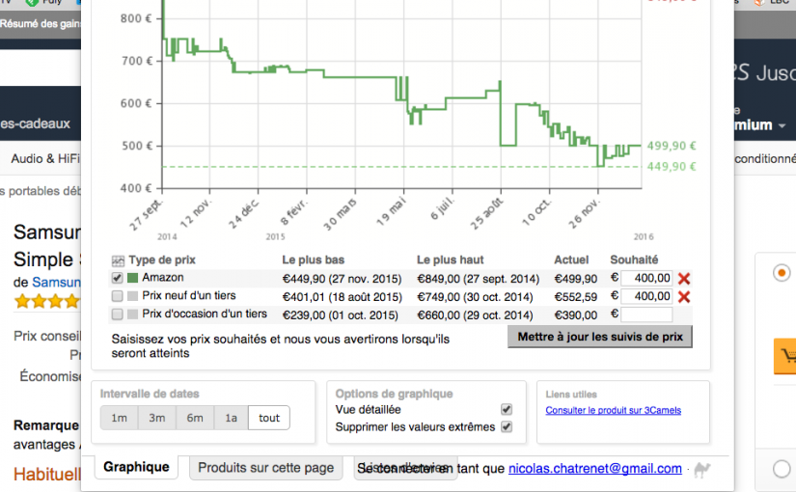Click Le plus bas column header
The height and width of the screenshot is (492, 796).
click(314, 260)
